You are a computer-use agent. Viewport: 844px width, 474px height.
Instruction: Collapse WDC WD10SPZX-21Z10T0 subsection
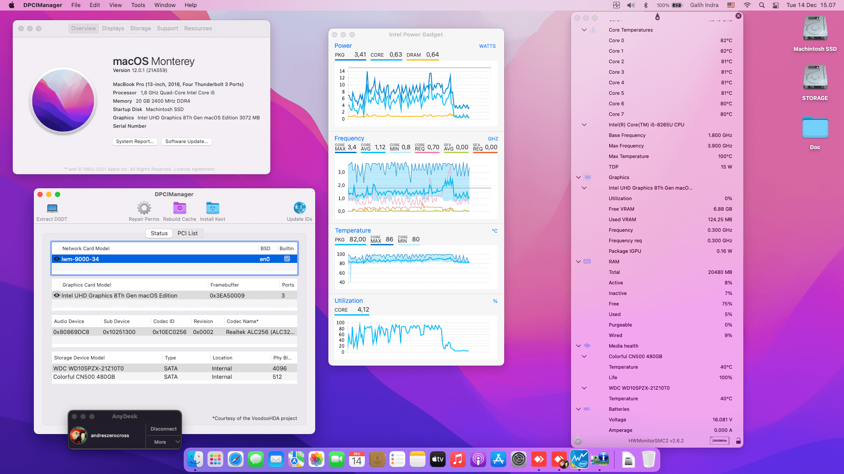(584, 388)
